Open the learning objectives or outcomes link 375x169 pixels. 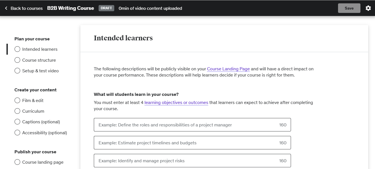tap(176, 103)
